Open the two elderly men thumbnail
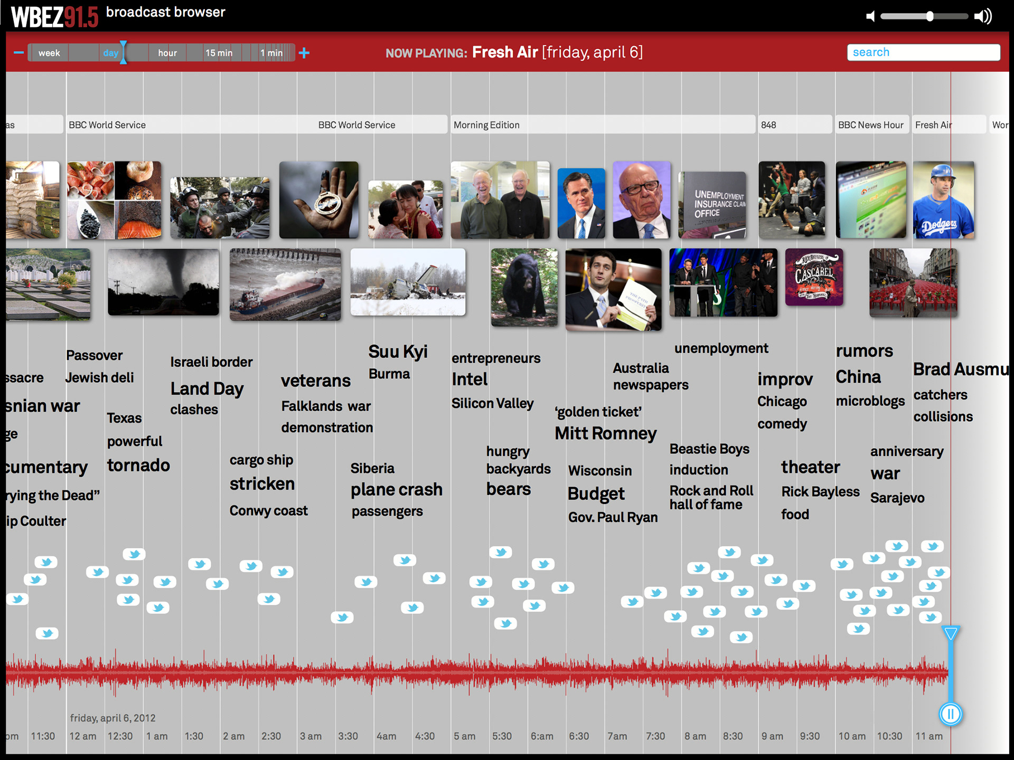Viewport: 1014px width, 760px height. 501,200
